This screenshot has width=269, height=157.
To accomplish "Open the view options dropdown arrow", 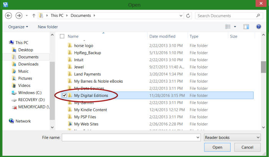I will tap(235, 26).
